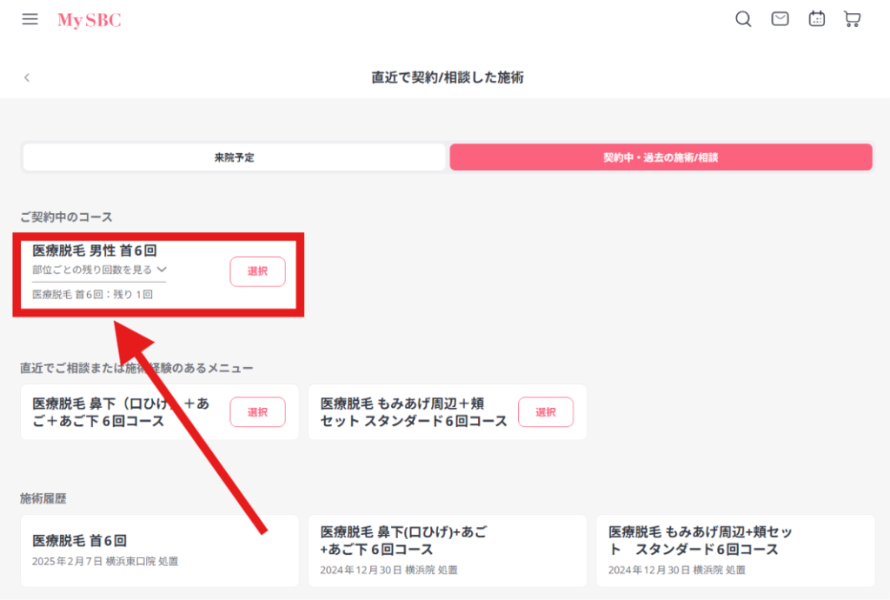Click the ご契約中のコース heading
The height and width of the screenshot is (600, 890).
pos(66,217)
